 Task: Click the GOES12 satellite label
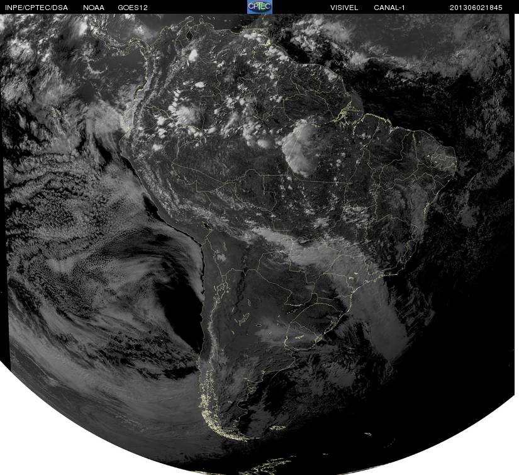[x=133, y=8]
